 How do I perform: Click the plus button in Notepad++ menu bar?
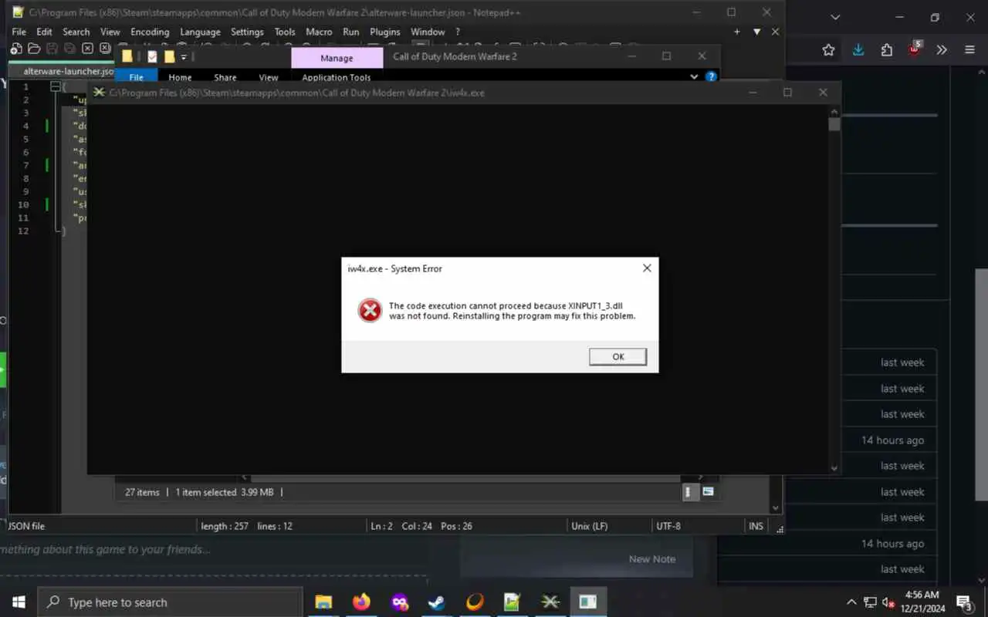[x=736, y=32]
